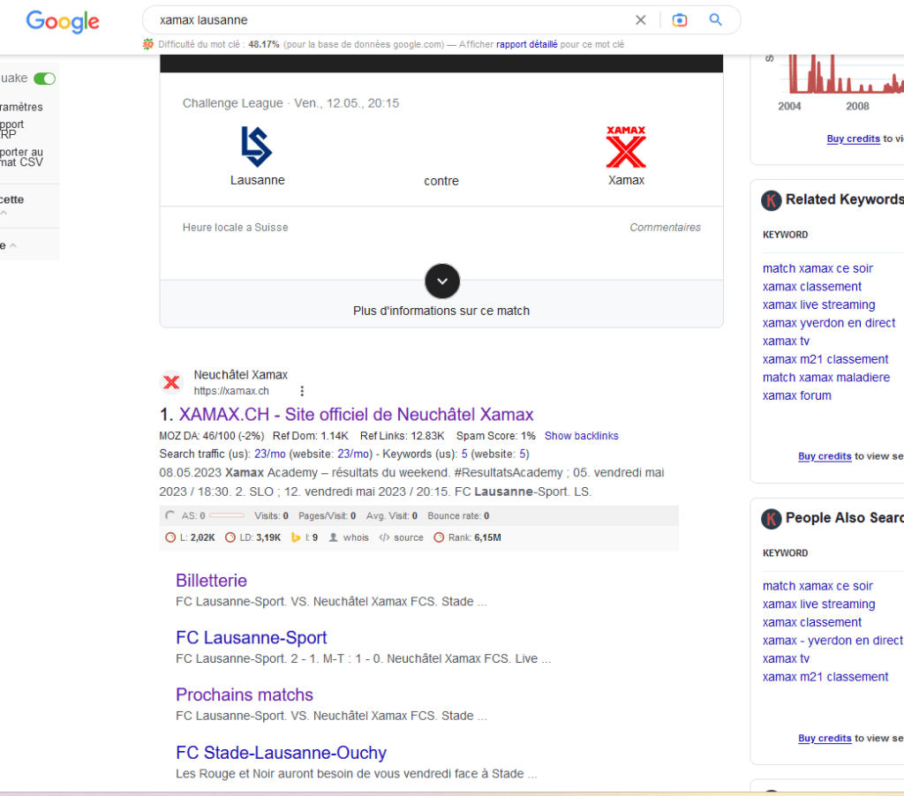Expand Plus d'informations sur ce match
The image size is (904, 796).
[441, 281]
